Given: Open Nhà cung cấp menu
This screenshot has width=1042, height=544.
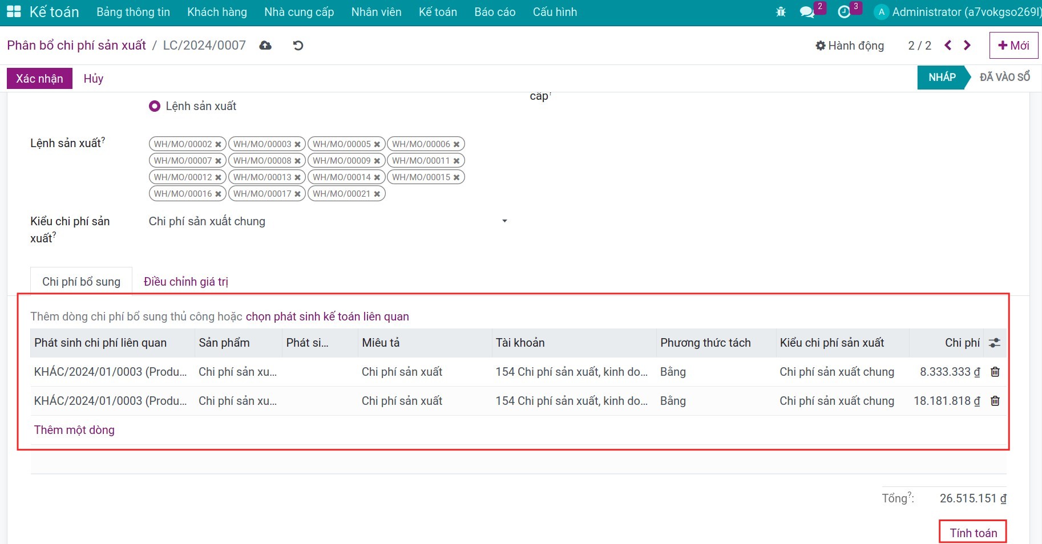Looking at the screenshot, I should (299, 12).
